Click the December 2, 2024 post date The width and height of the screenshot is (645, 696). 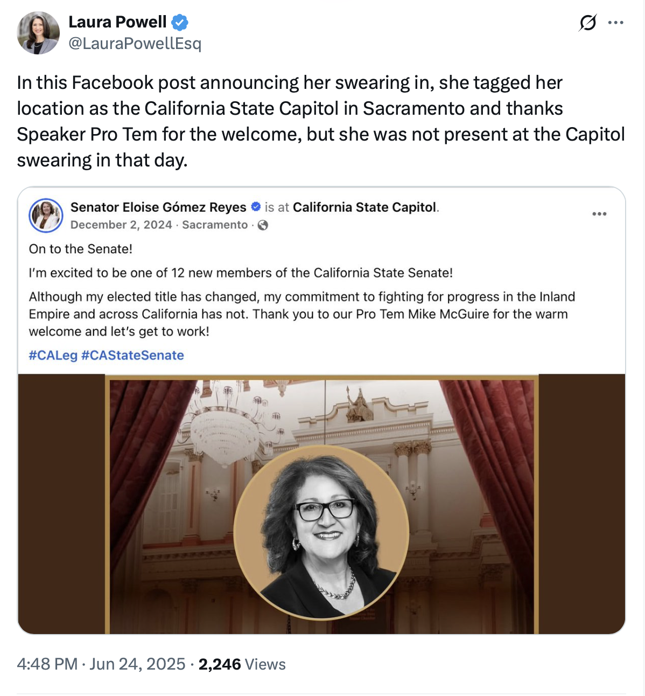121,225
